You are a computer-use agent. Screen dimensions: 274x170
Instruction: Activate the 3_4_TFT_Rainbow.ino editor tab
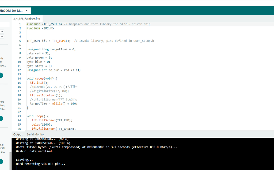pos(27,18)
